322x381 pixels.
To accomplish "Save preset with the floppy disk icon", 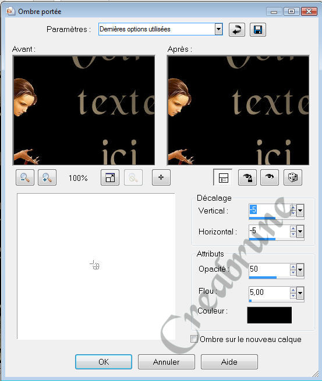I will click(258, 30).
